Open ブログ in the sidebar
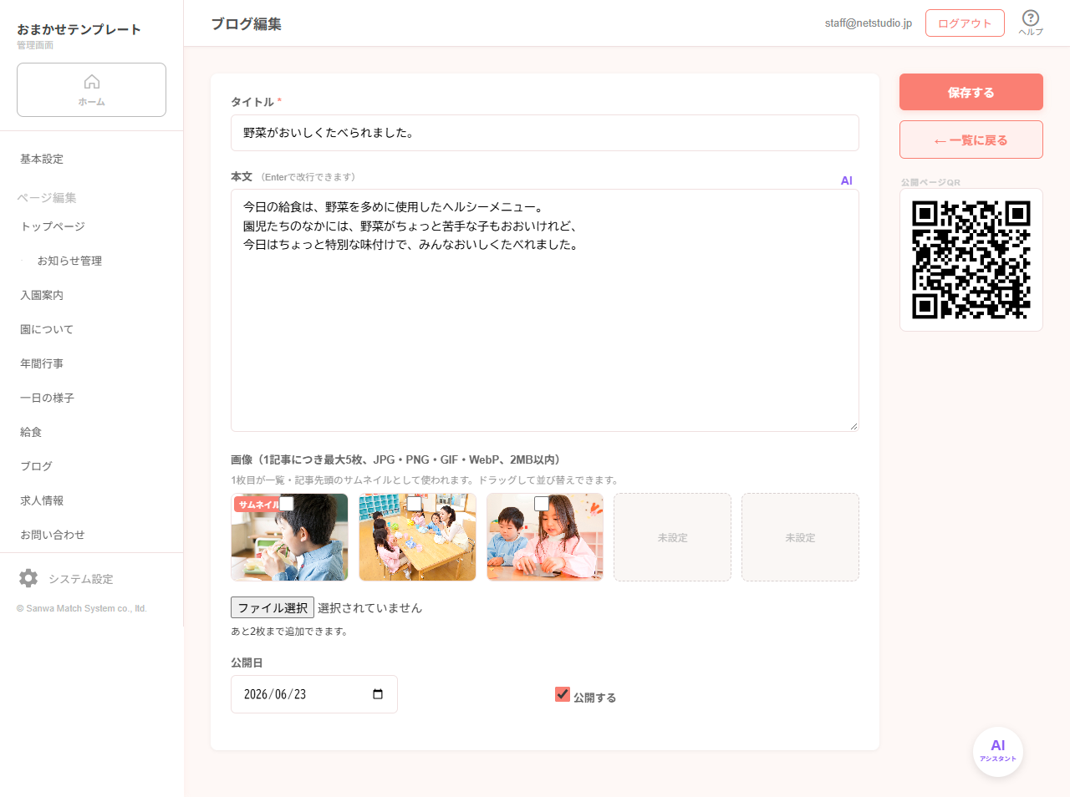Viewport: 1070px width, 797px height. click(36, 466)
